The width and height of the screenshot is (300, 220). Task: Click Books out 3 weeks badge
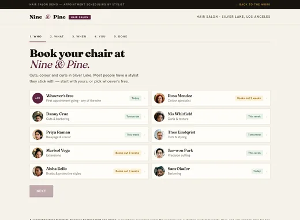coord(127,153)
